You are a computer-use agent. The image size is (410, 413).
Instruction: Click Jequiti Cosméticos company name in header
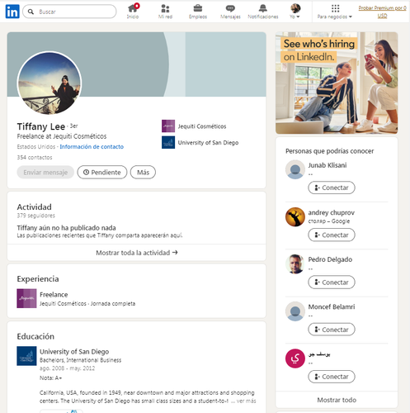tap(202, 126)
